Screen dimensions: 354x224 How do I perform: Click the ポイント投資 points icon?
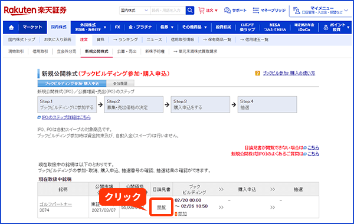point(326,28)
